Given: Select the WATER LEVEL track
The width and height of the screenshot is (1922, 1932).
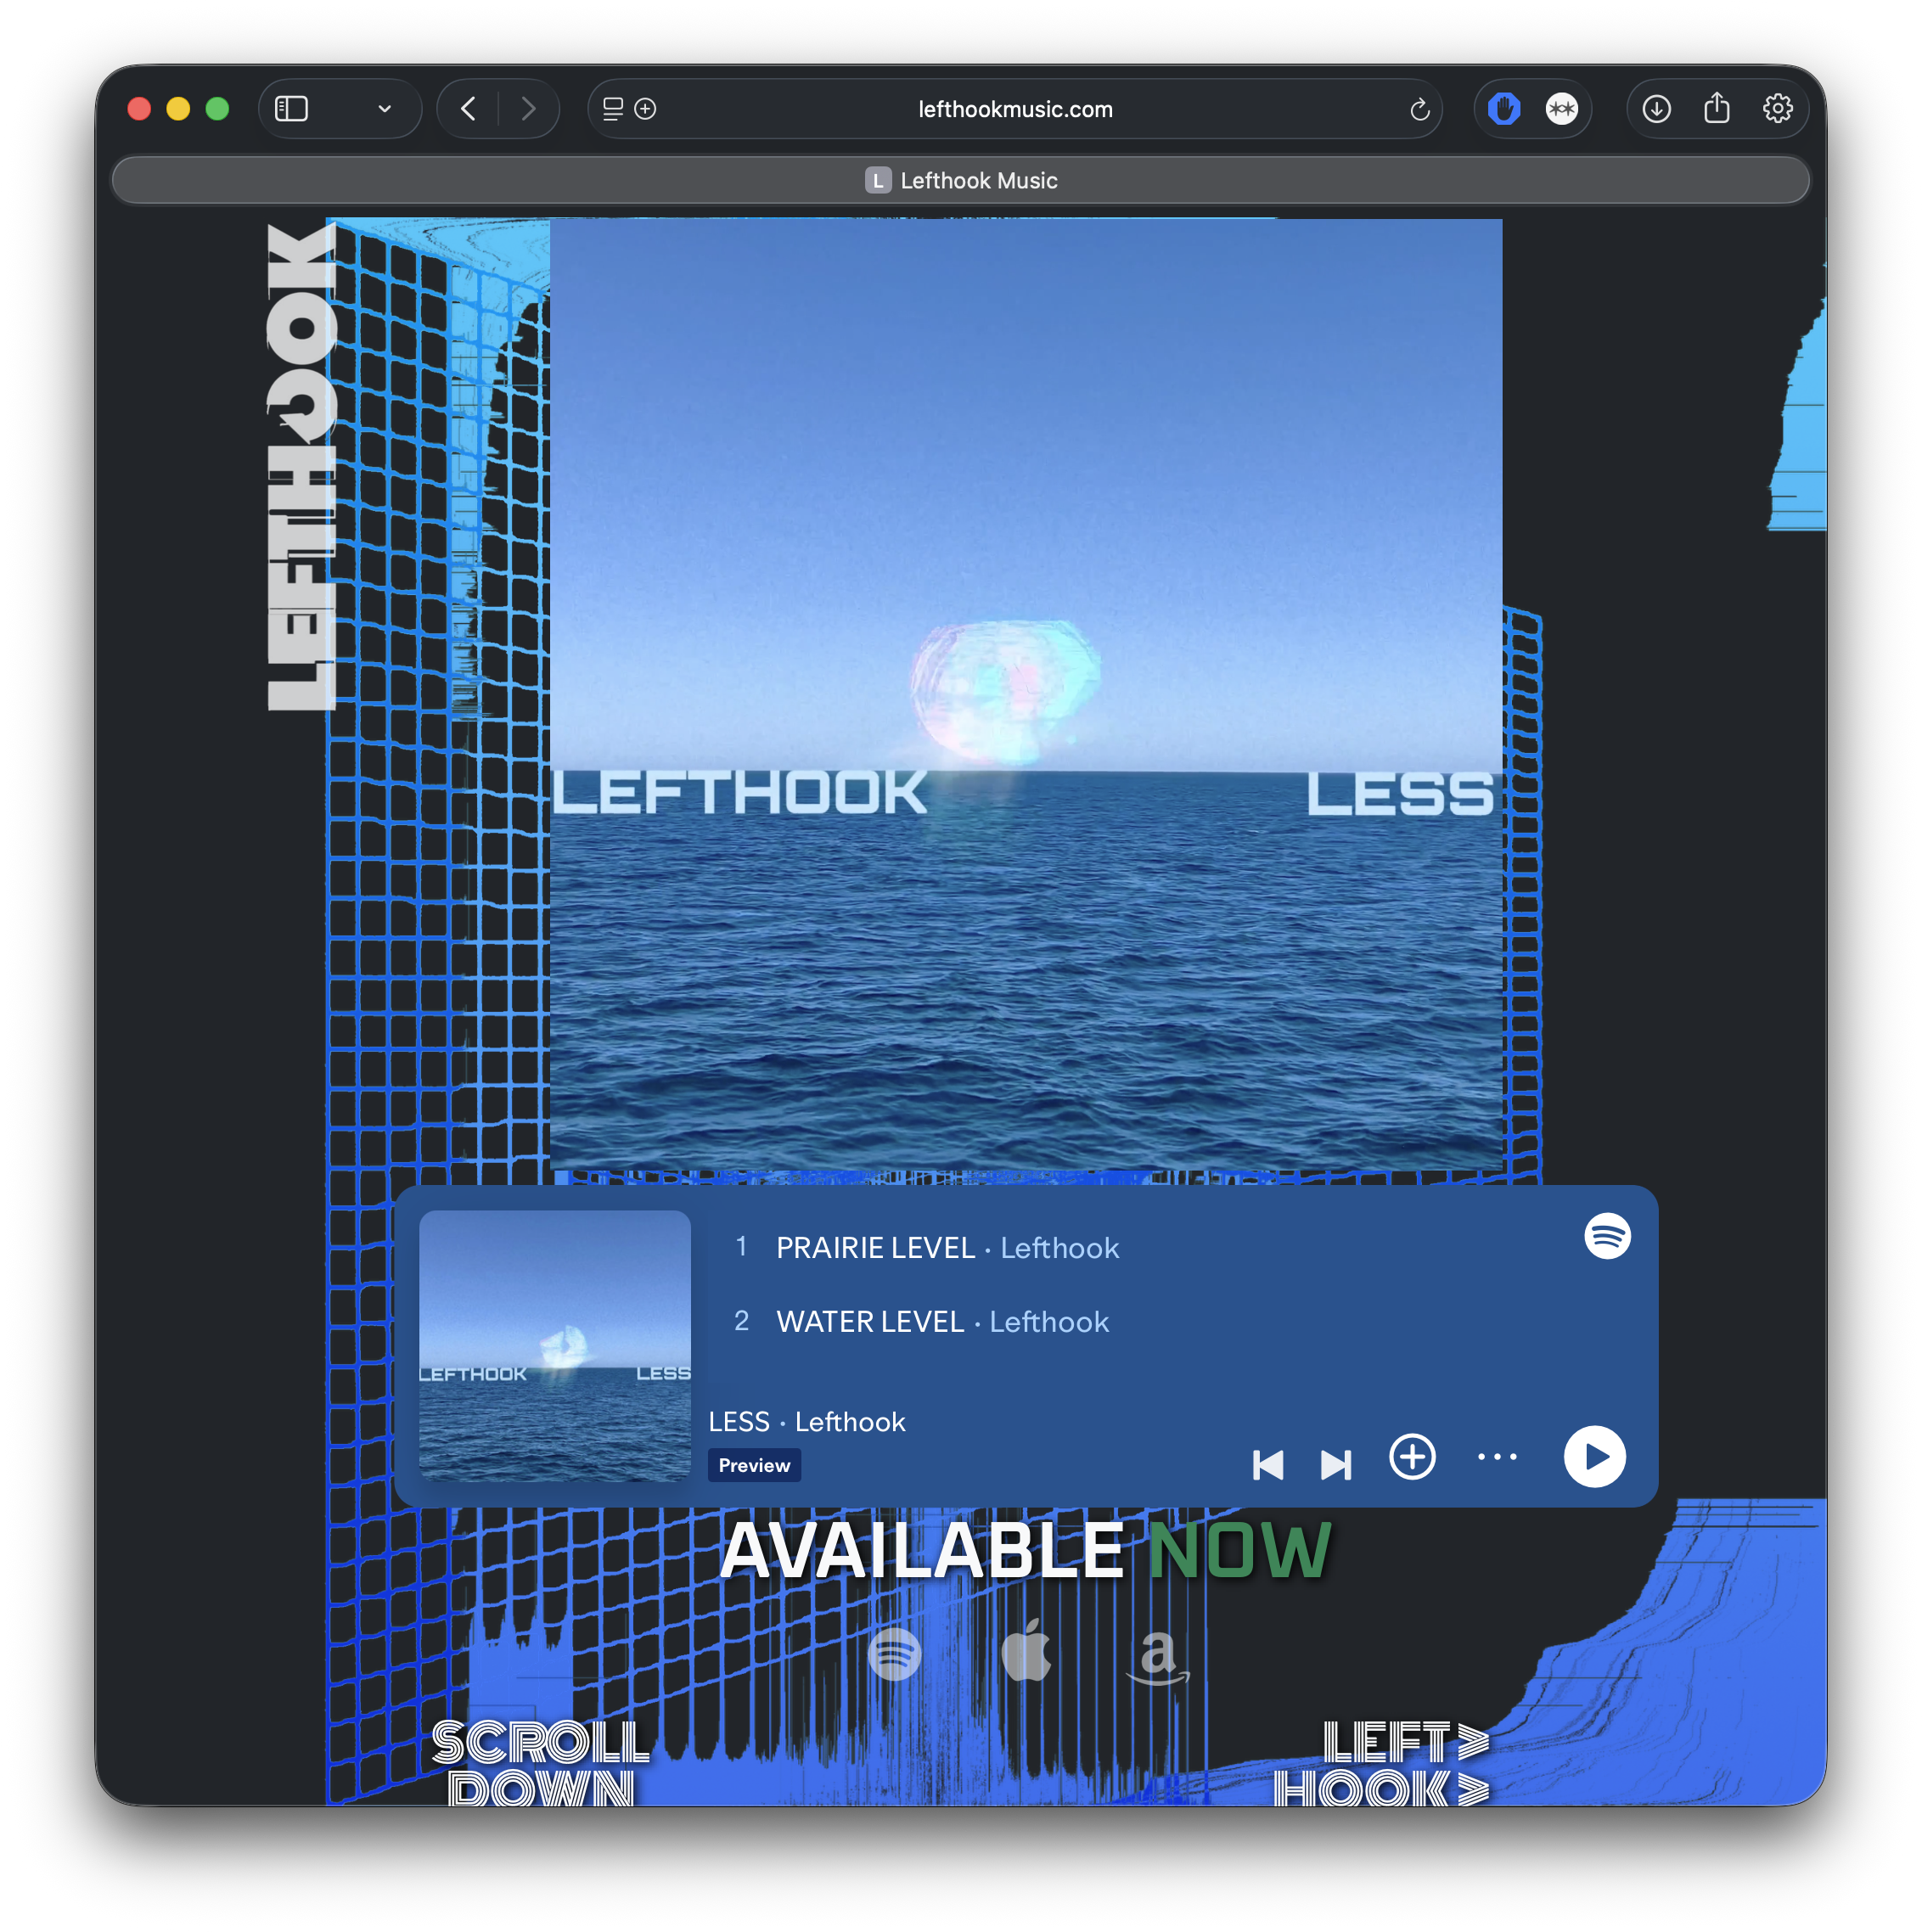Looking at the screenshot, I should tap(870, 1322).
